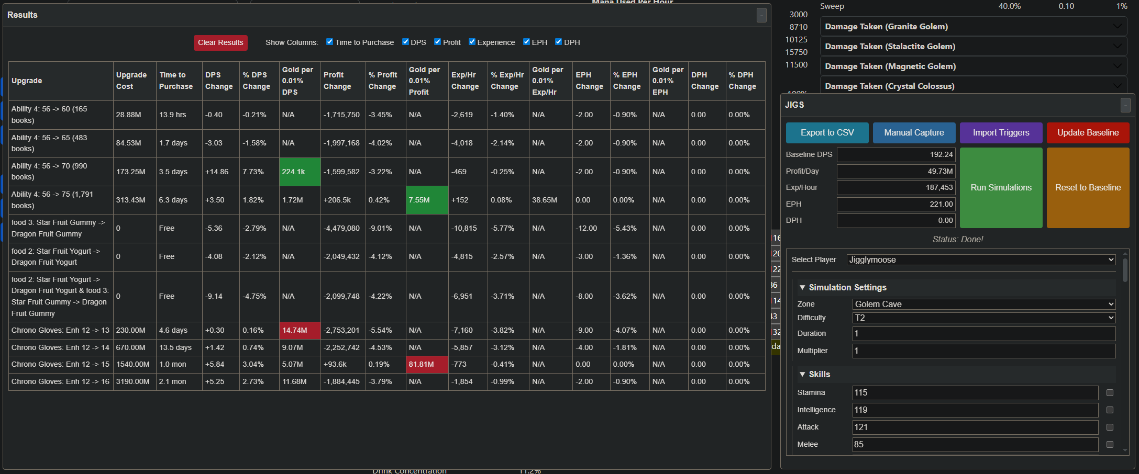Toggle the DPS column checkbox
The height and width of the screenshot is (474, 1139).
coord(405,42)
